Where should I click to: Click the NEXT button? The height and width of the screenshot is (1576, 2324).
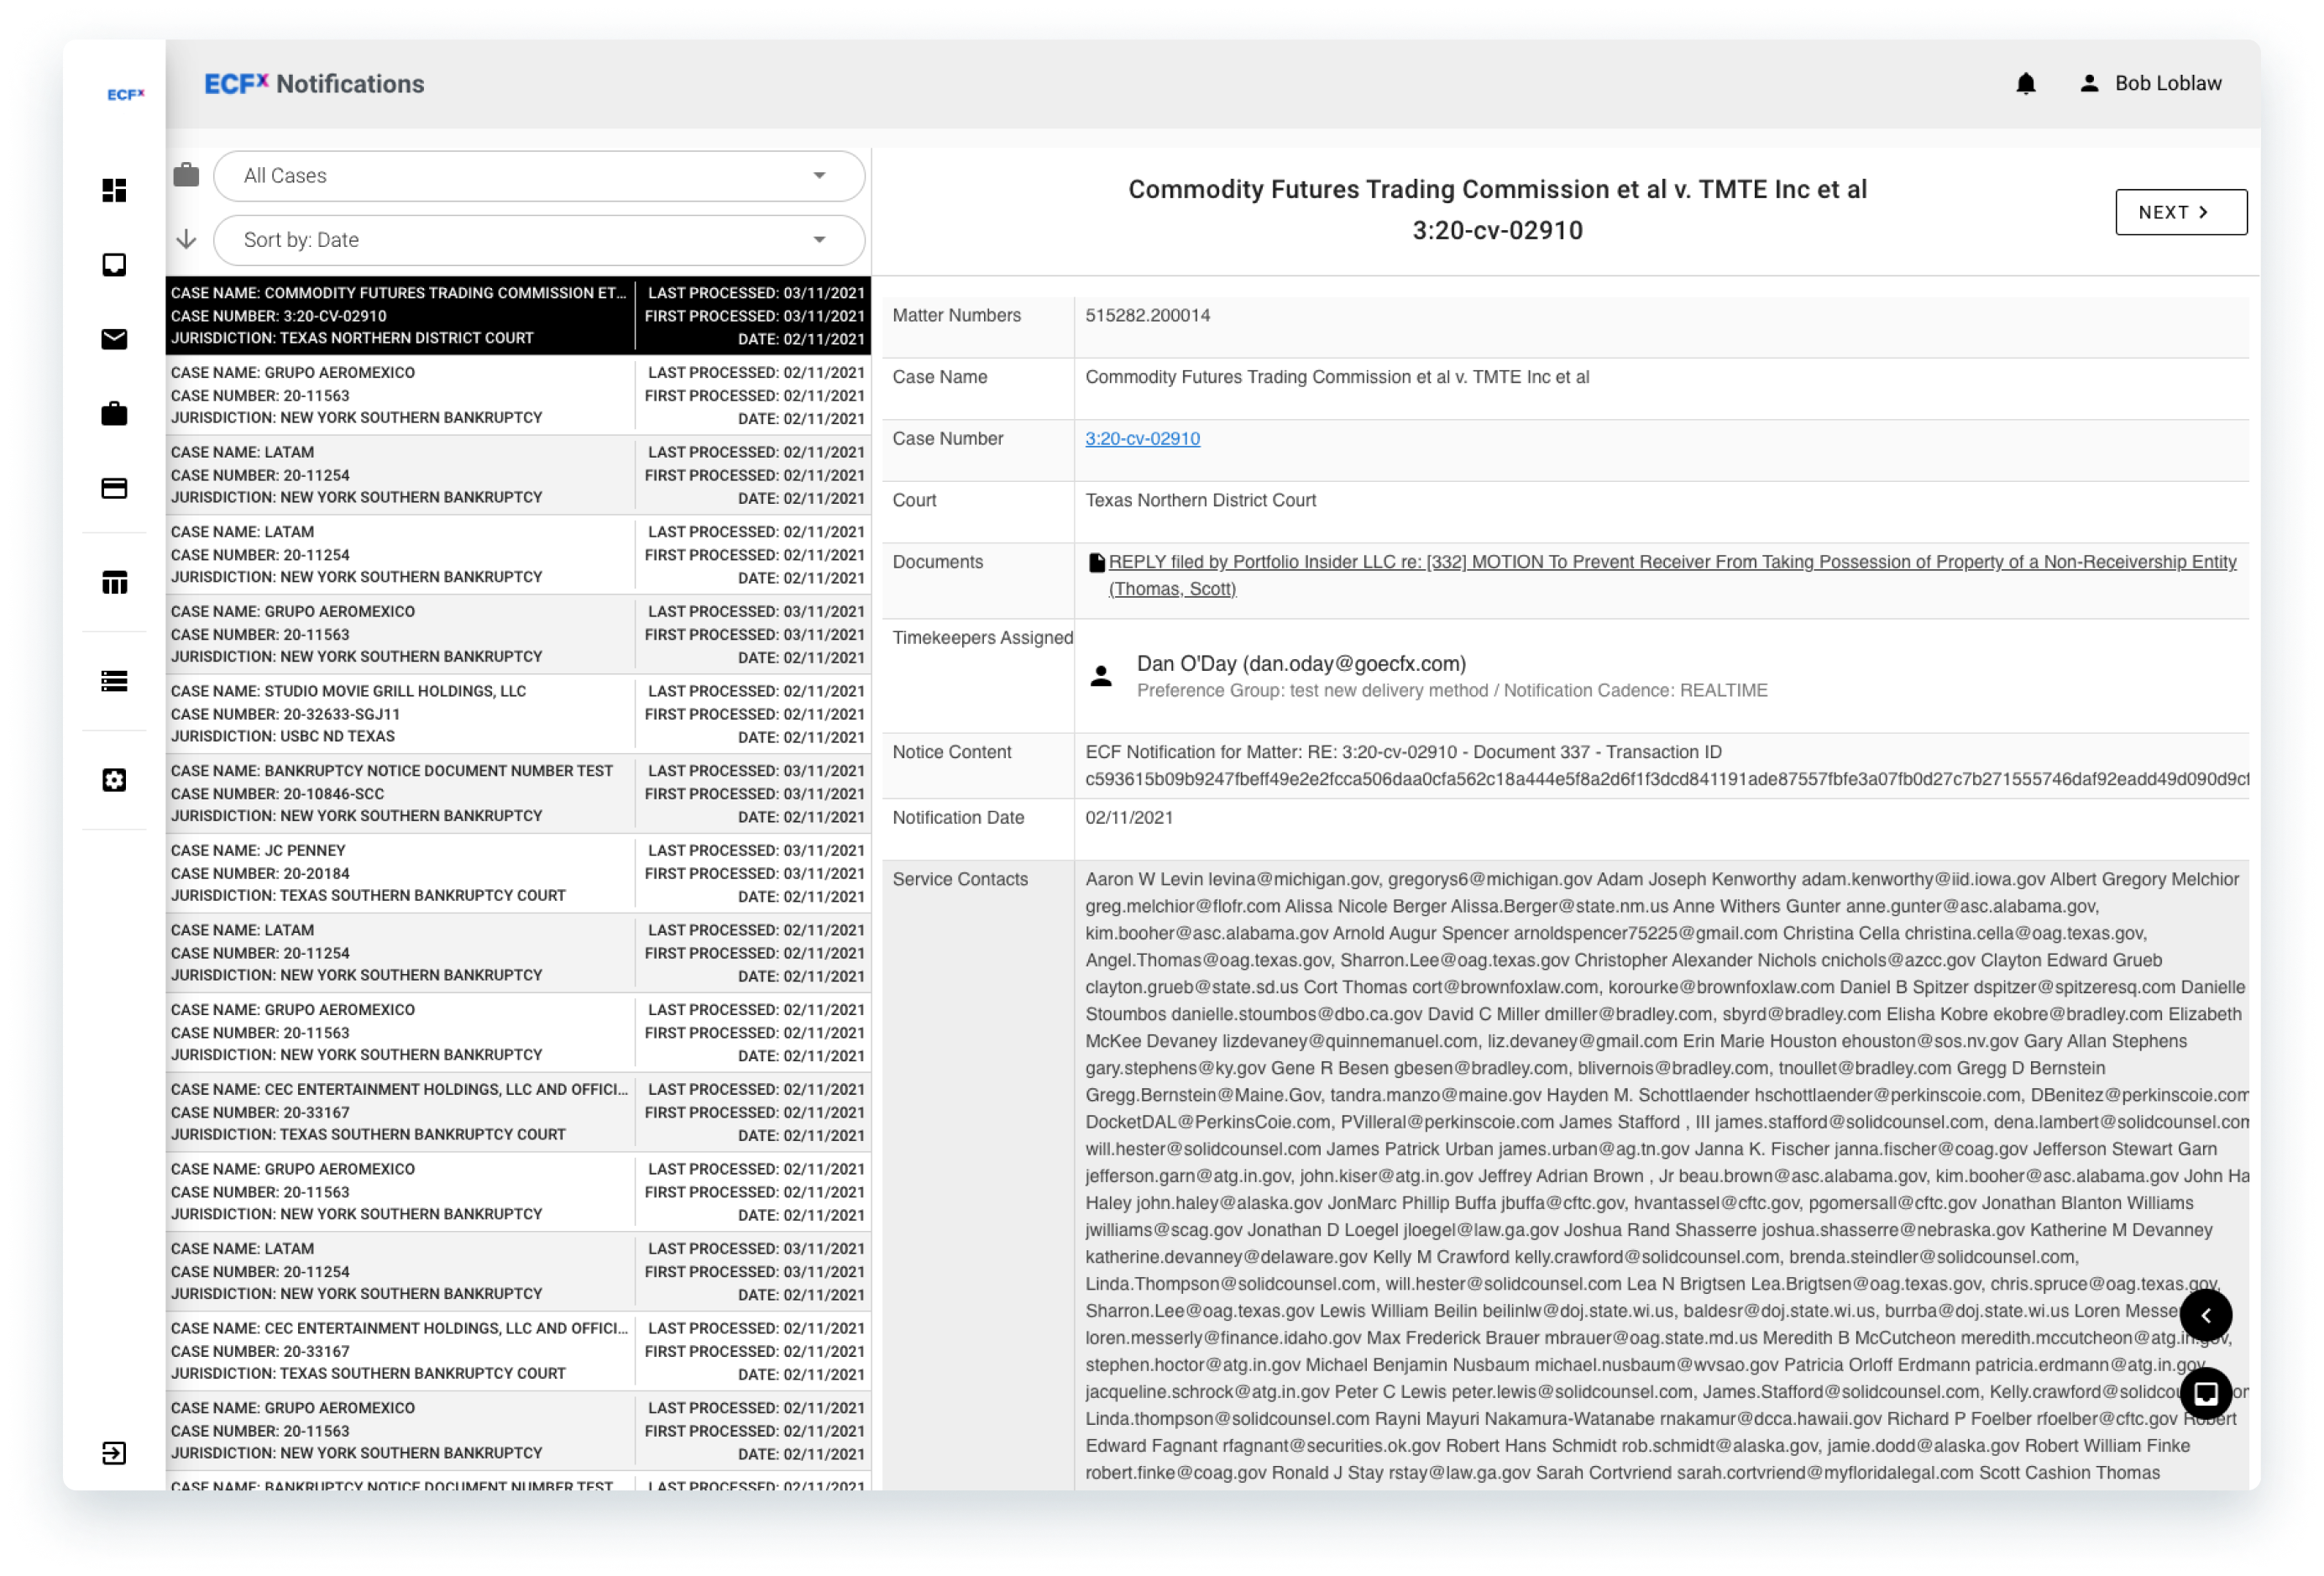tap(2180, 212)
